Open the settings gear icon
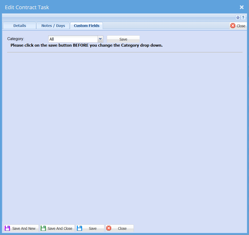The height and width of the screenshot is (235, 249). 238,18
